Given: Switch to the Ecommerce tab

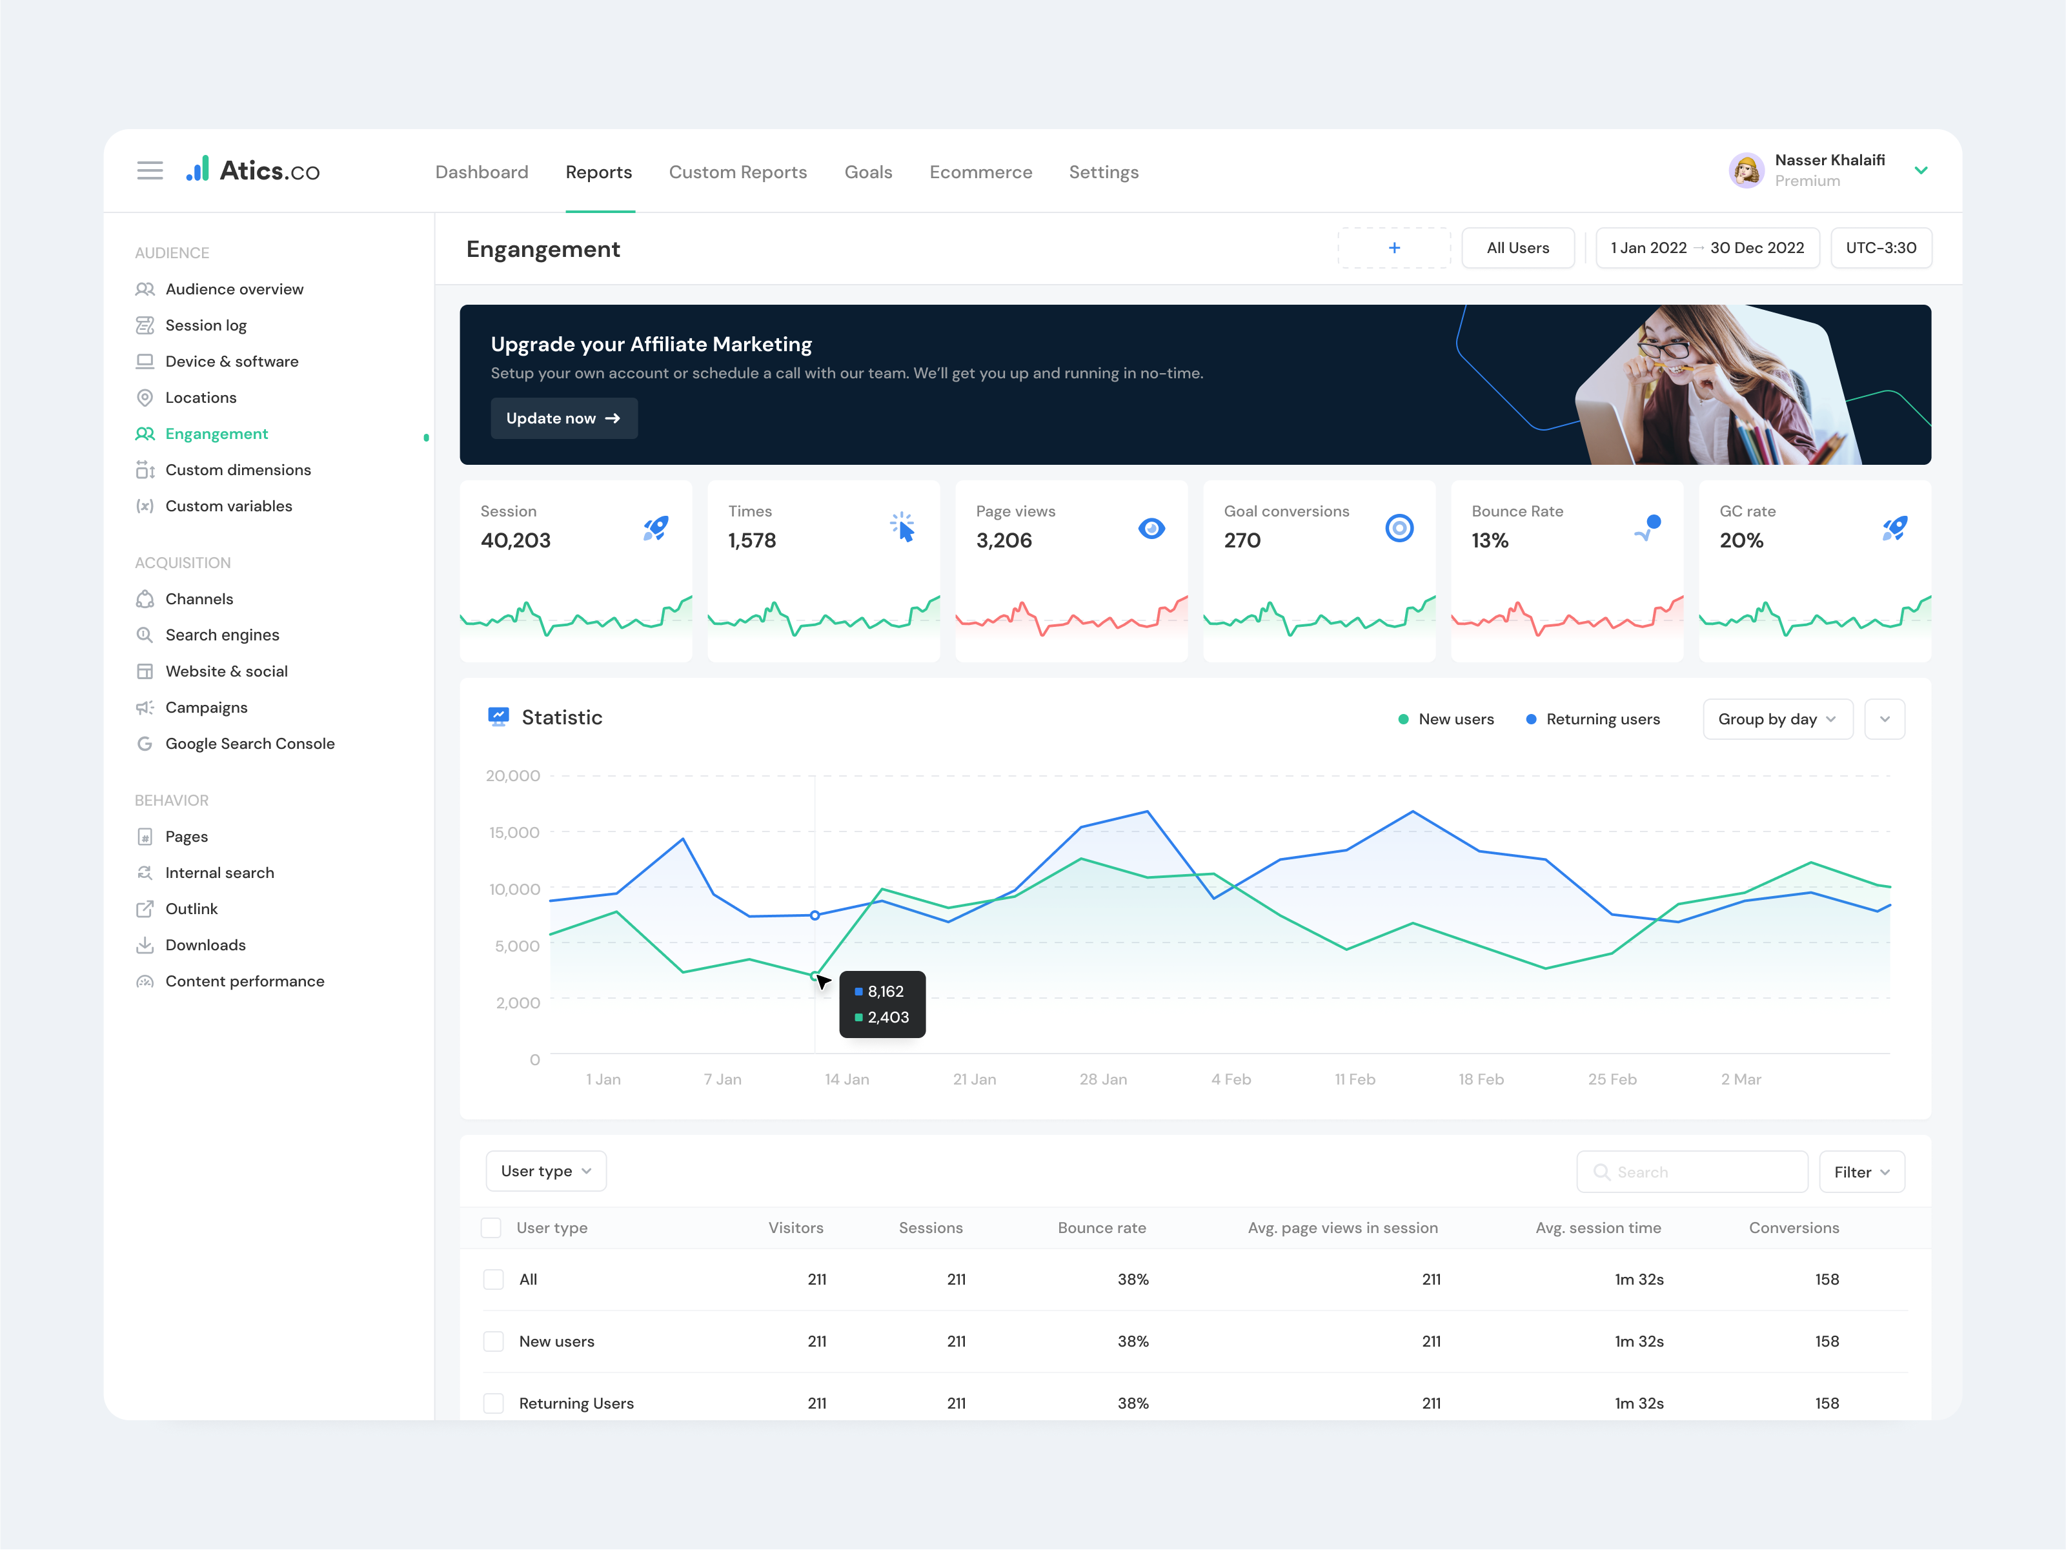Looking at the screenshot, I should [980, 172].
